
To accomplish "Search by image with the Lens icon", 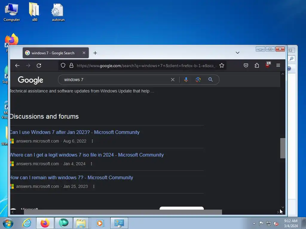I will point(198,79).
